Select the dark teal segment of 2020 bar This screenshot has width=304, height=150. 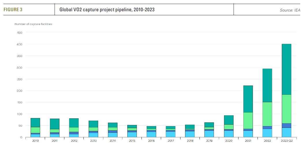pyautogui.click(x=228, y=120)
